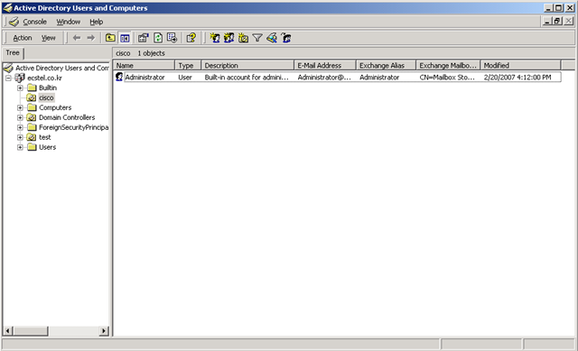The image size is (578, 351).
Task: Click the Up one level folder icon
Action: coord(110,38)
